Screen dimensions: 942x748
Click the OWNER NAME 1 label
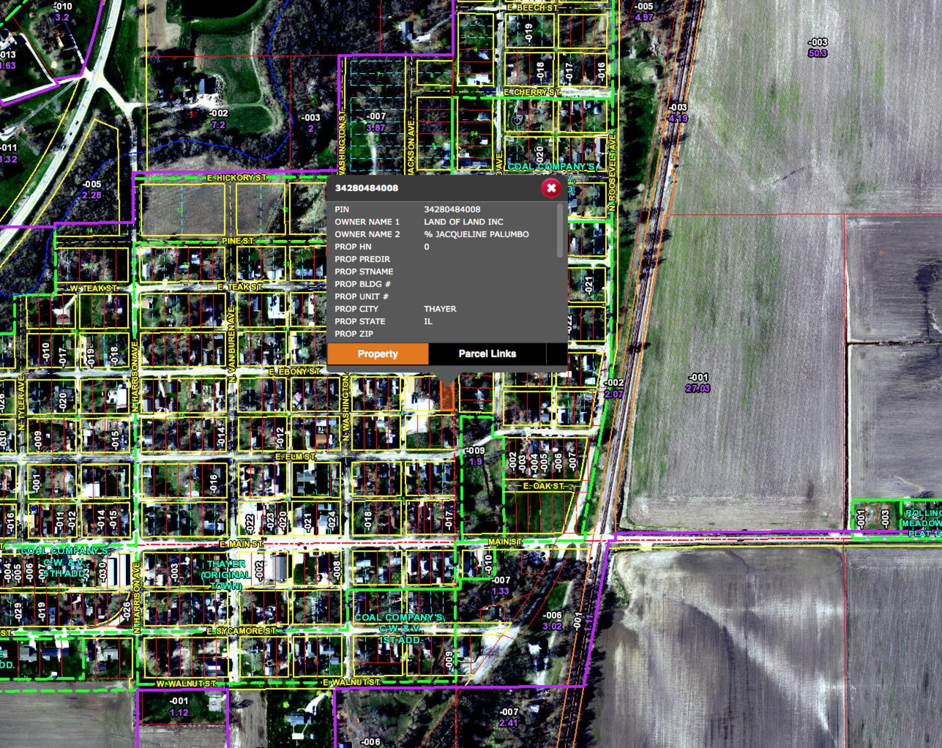tap(367, 222)
